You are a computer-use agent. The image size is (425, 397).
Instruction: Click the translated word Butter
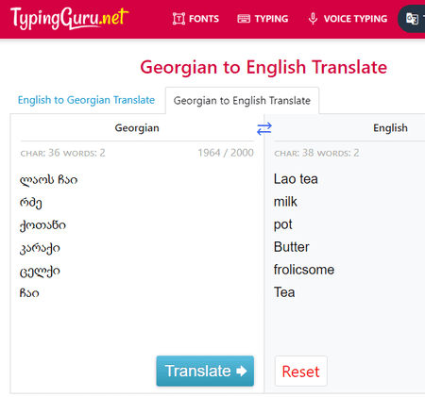[292, 247]
